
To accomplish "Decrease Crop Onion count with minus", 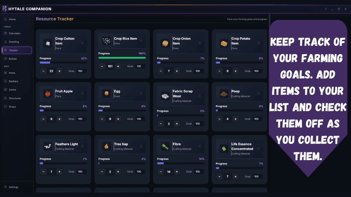I will (x=161, y=71).
